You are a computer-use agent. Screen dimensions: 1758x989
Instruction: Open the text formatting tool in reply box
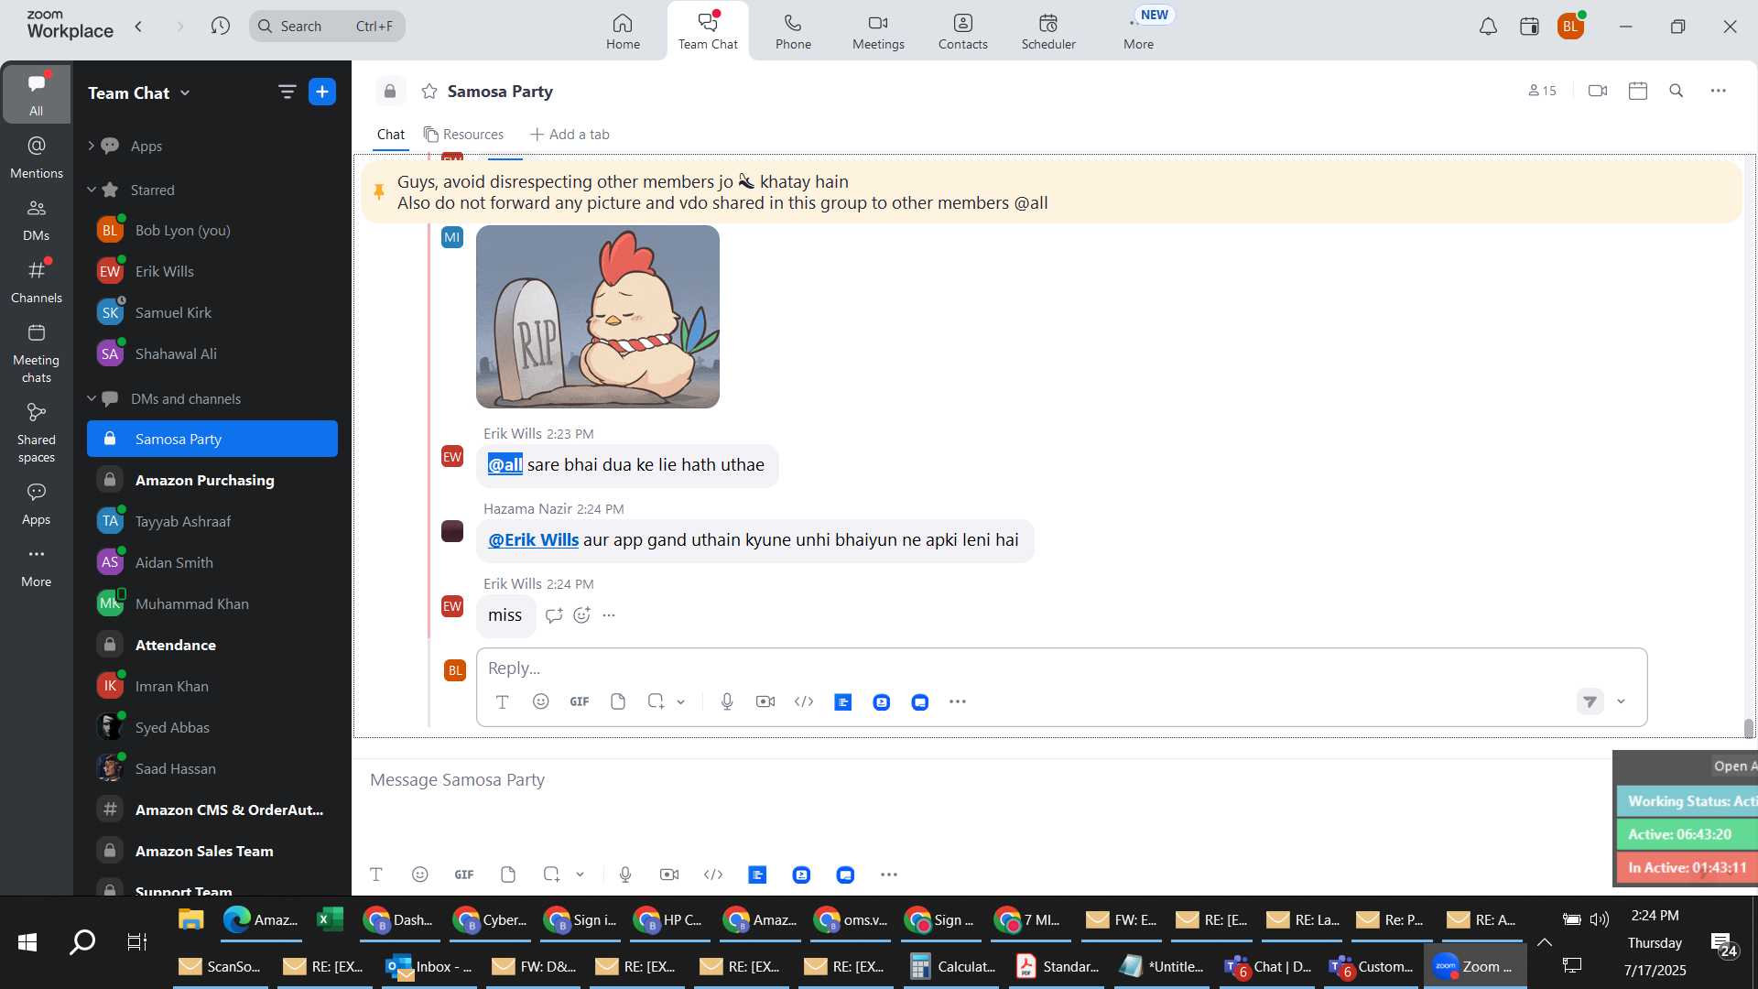(x=502, y=702)
